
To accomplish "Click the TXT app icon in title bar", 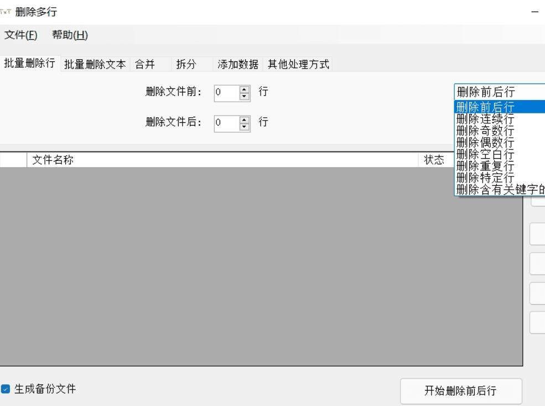I will coord(6,12).
